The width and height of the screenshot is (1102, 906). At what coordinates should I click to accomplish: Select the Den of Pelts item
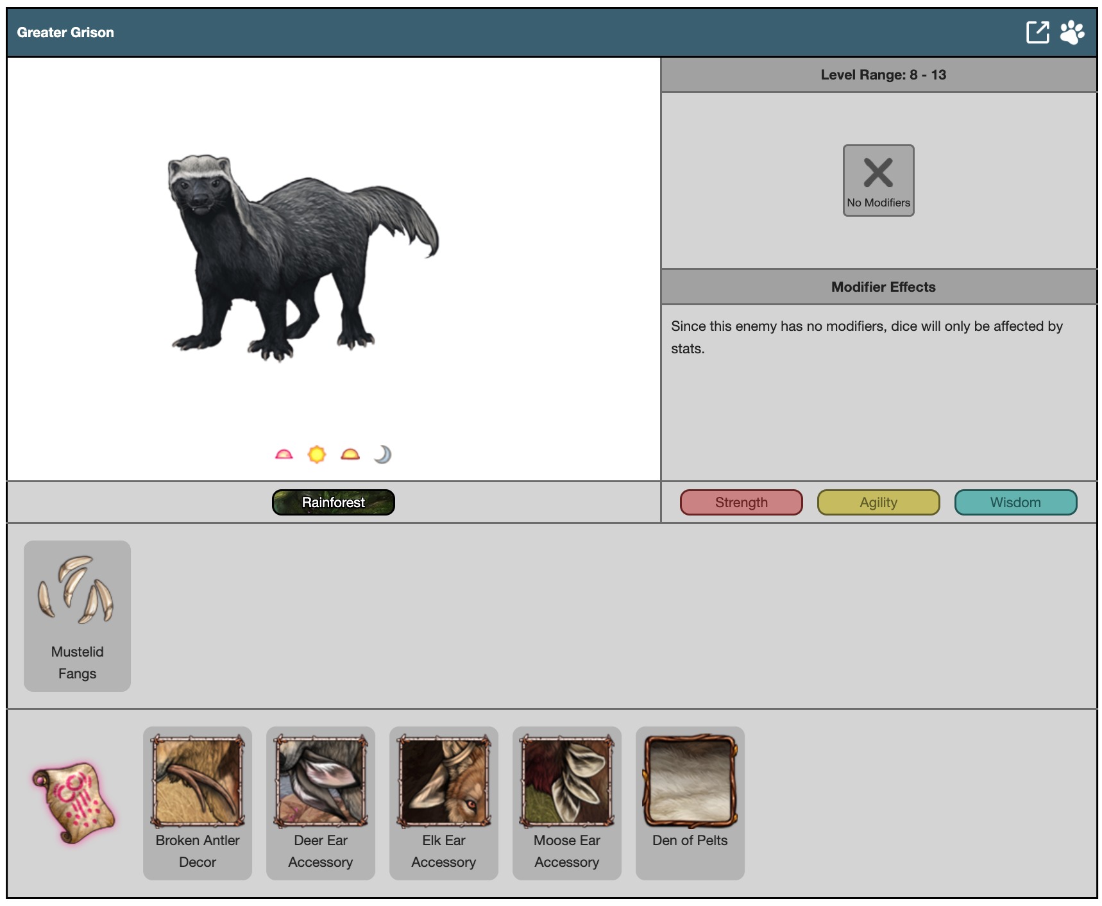(x=690, y=802)
